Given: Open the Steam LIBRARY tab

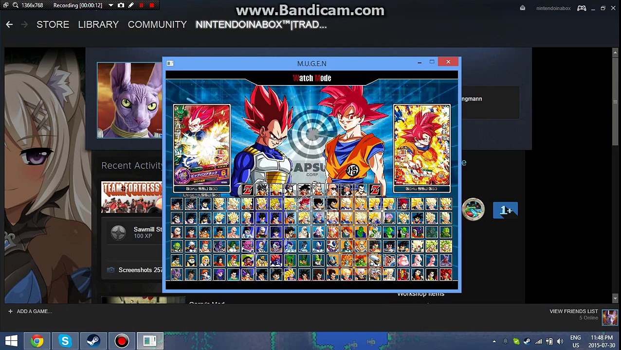Looking at the screenshot, I should pos(98,24).
